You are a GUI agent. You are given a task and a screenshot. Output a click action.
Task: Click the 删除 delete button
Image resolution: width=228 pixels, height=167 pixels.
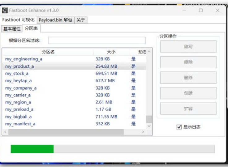[188, 78]
